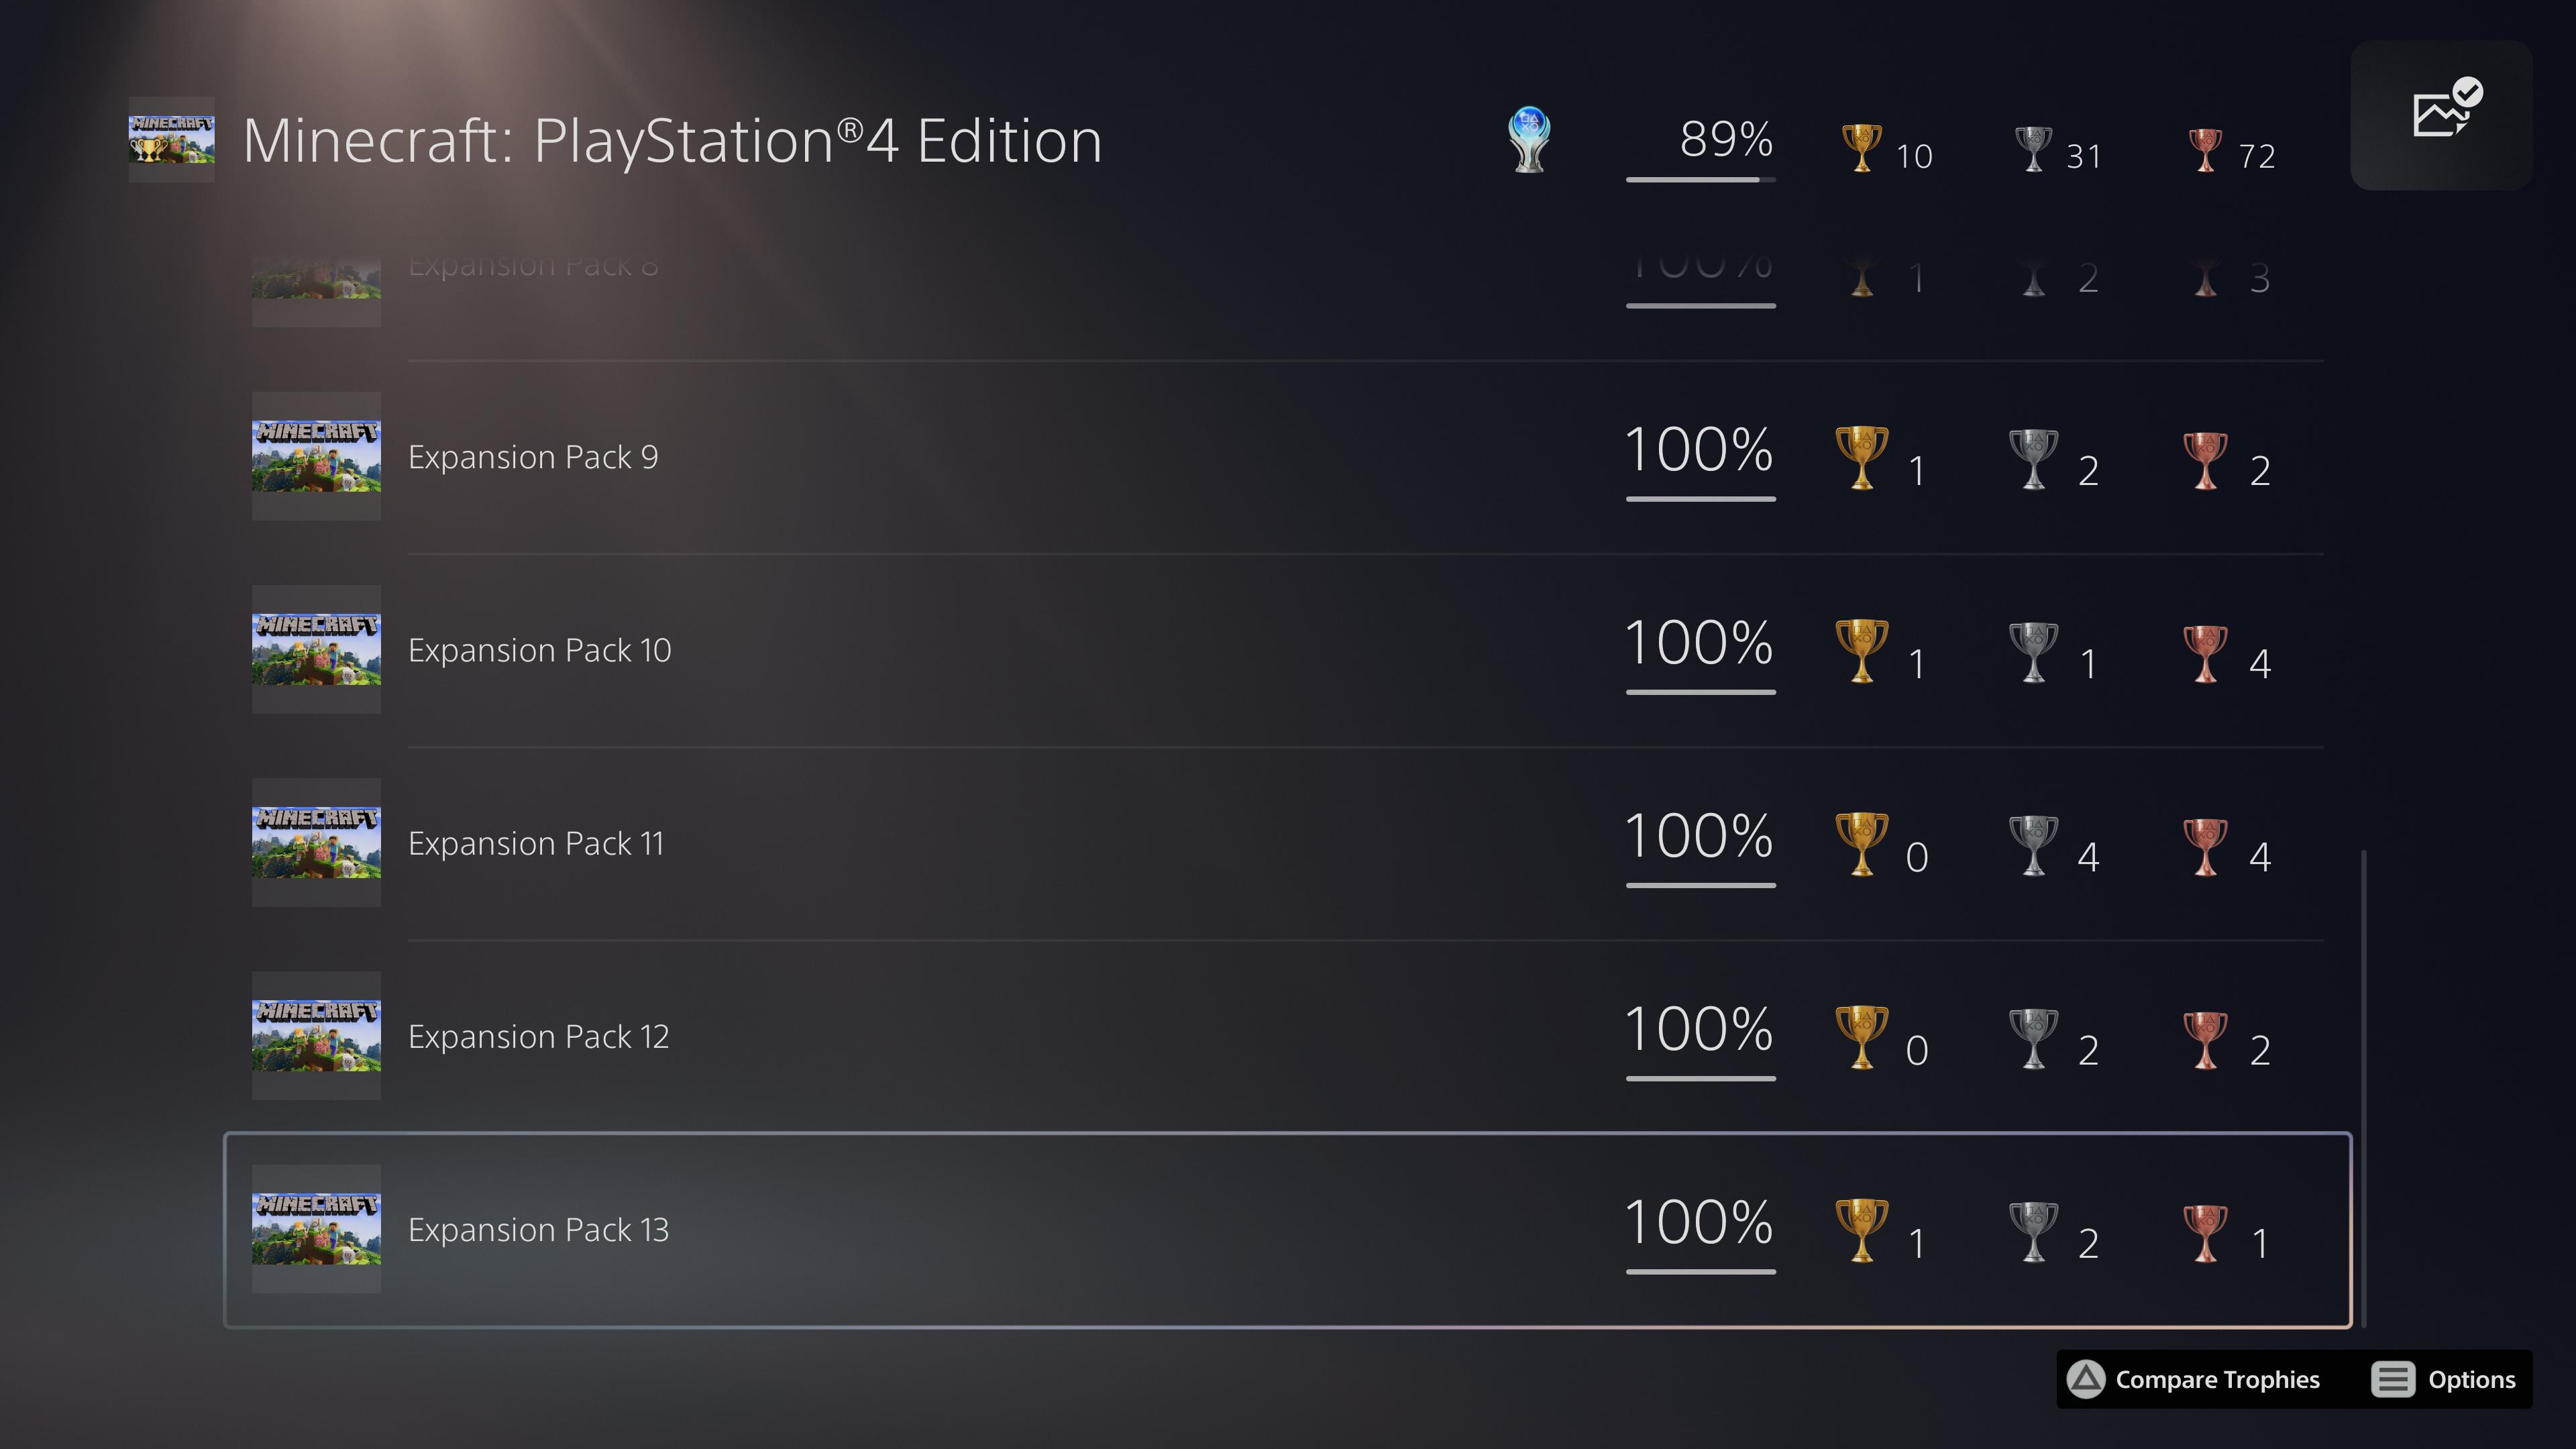Click the platinum trophy icon in header
Viewport: 2576px width, 1449px height.
coord(1528,140)
